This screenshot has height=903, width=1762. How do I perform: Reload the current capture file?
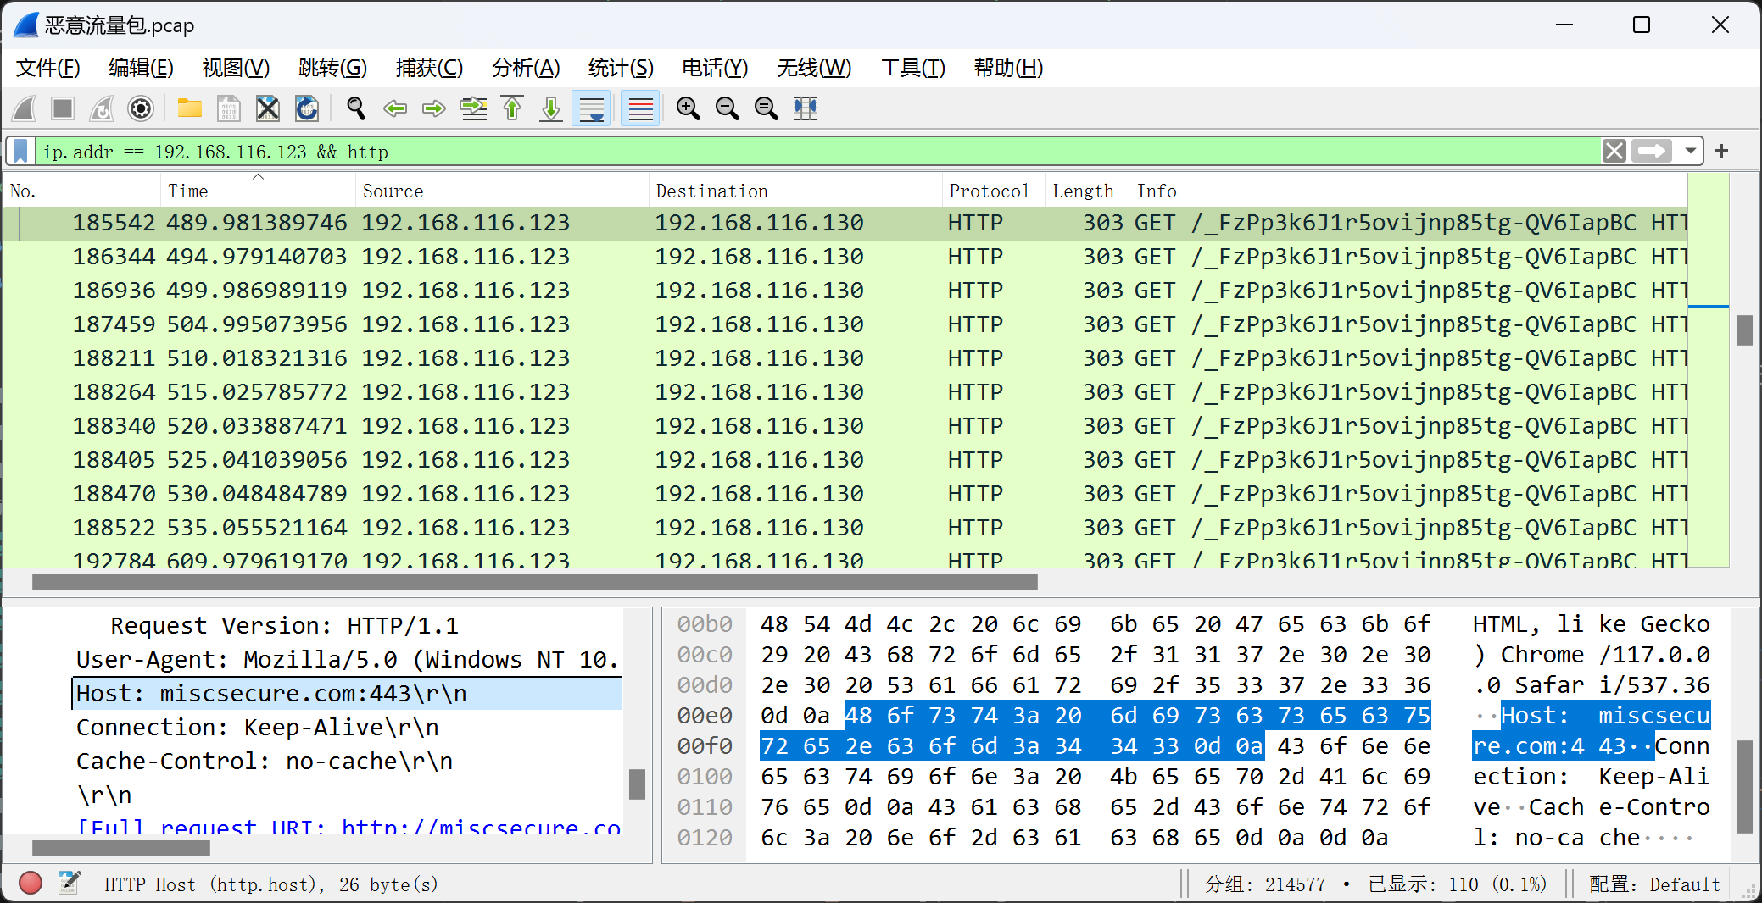(306, 108)
